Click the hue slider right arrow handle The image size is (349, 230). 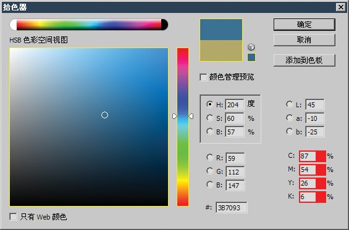point(191,116)
